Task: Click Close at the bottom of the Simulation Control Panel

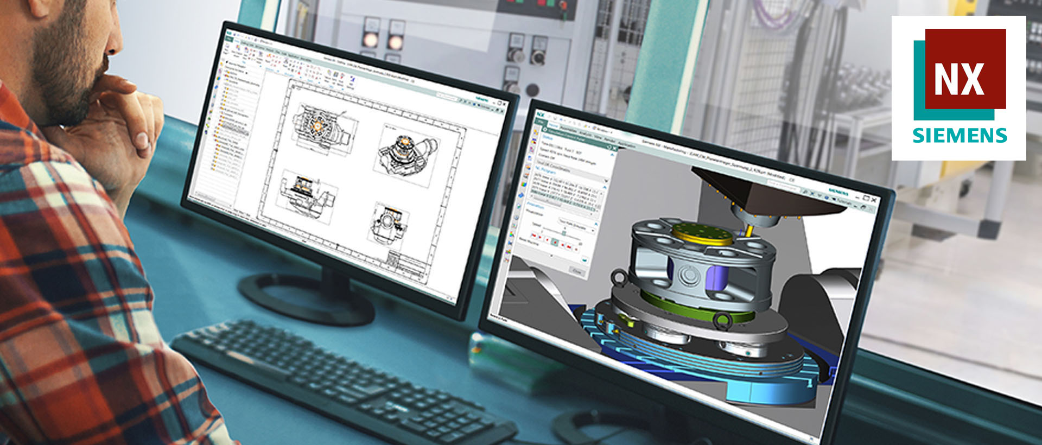Action: (x=577, y=271)
